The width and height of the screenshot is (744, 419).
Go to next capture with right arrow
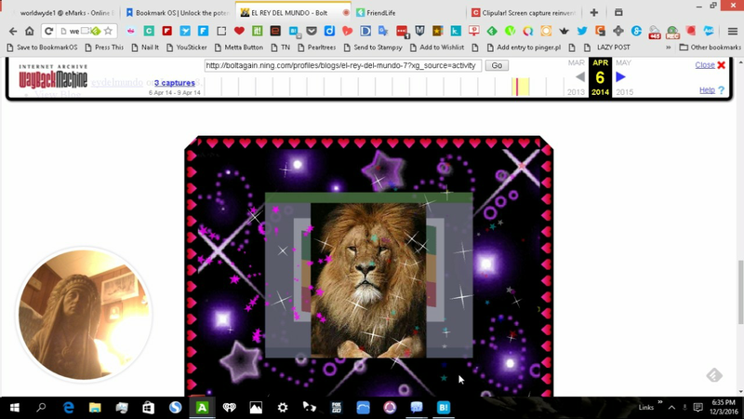[620, 77]
